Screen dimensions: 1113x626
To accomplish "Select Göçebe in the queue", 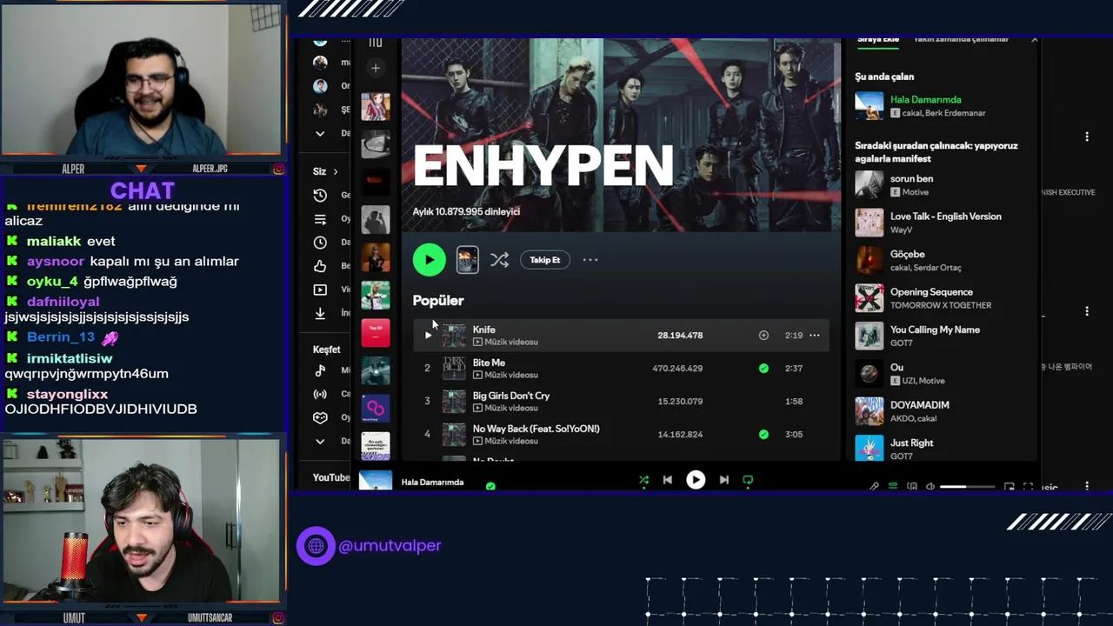I will click(907, 254).
